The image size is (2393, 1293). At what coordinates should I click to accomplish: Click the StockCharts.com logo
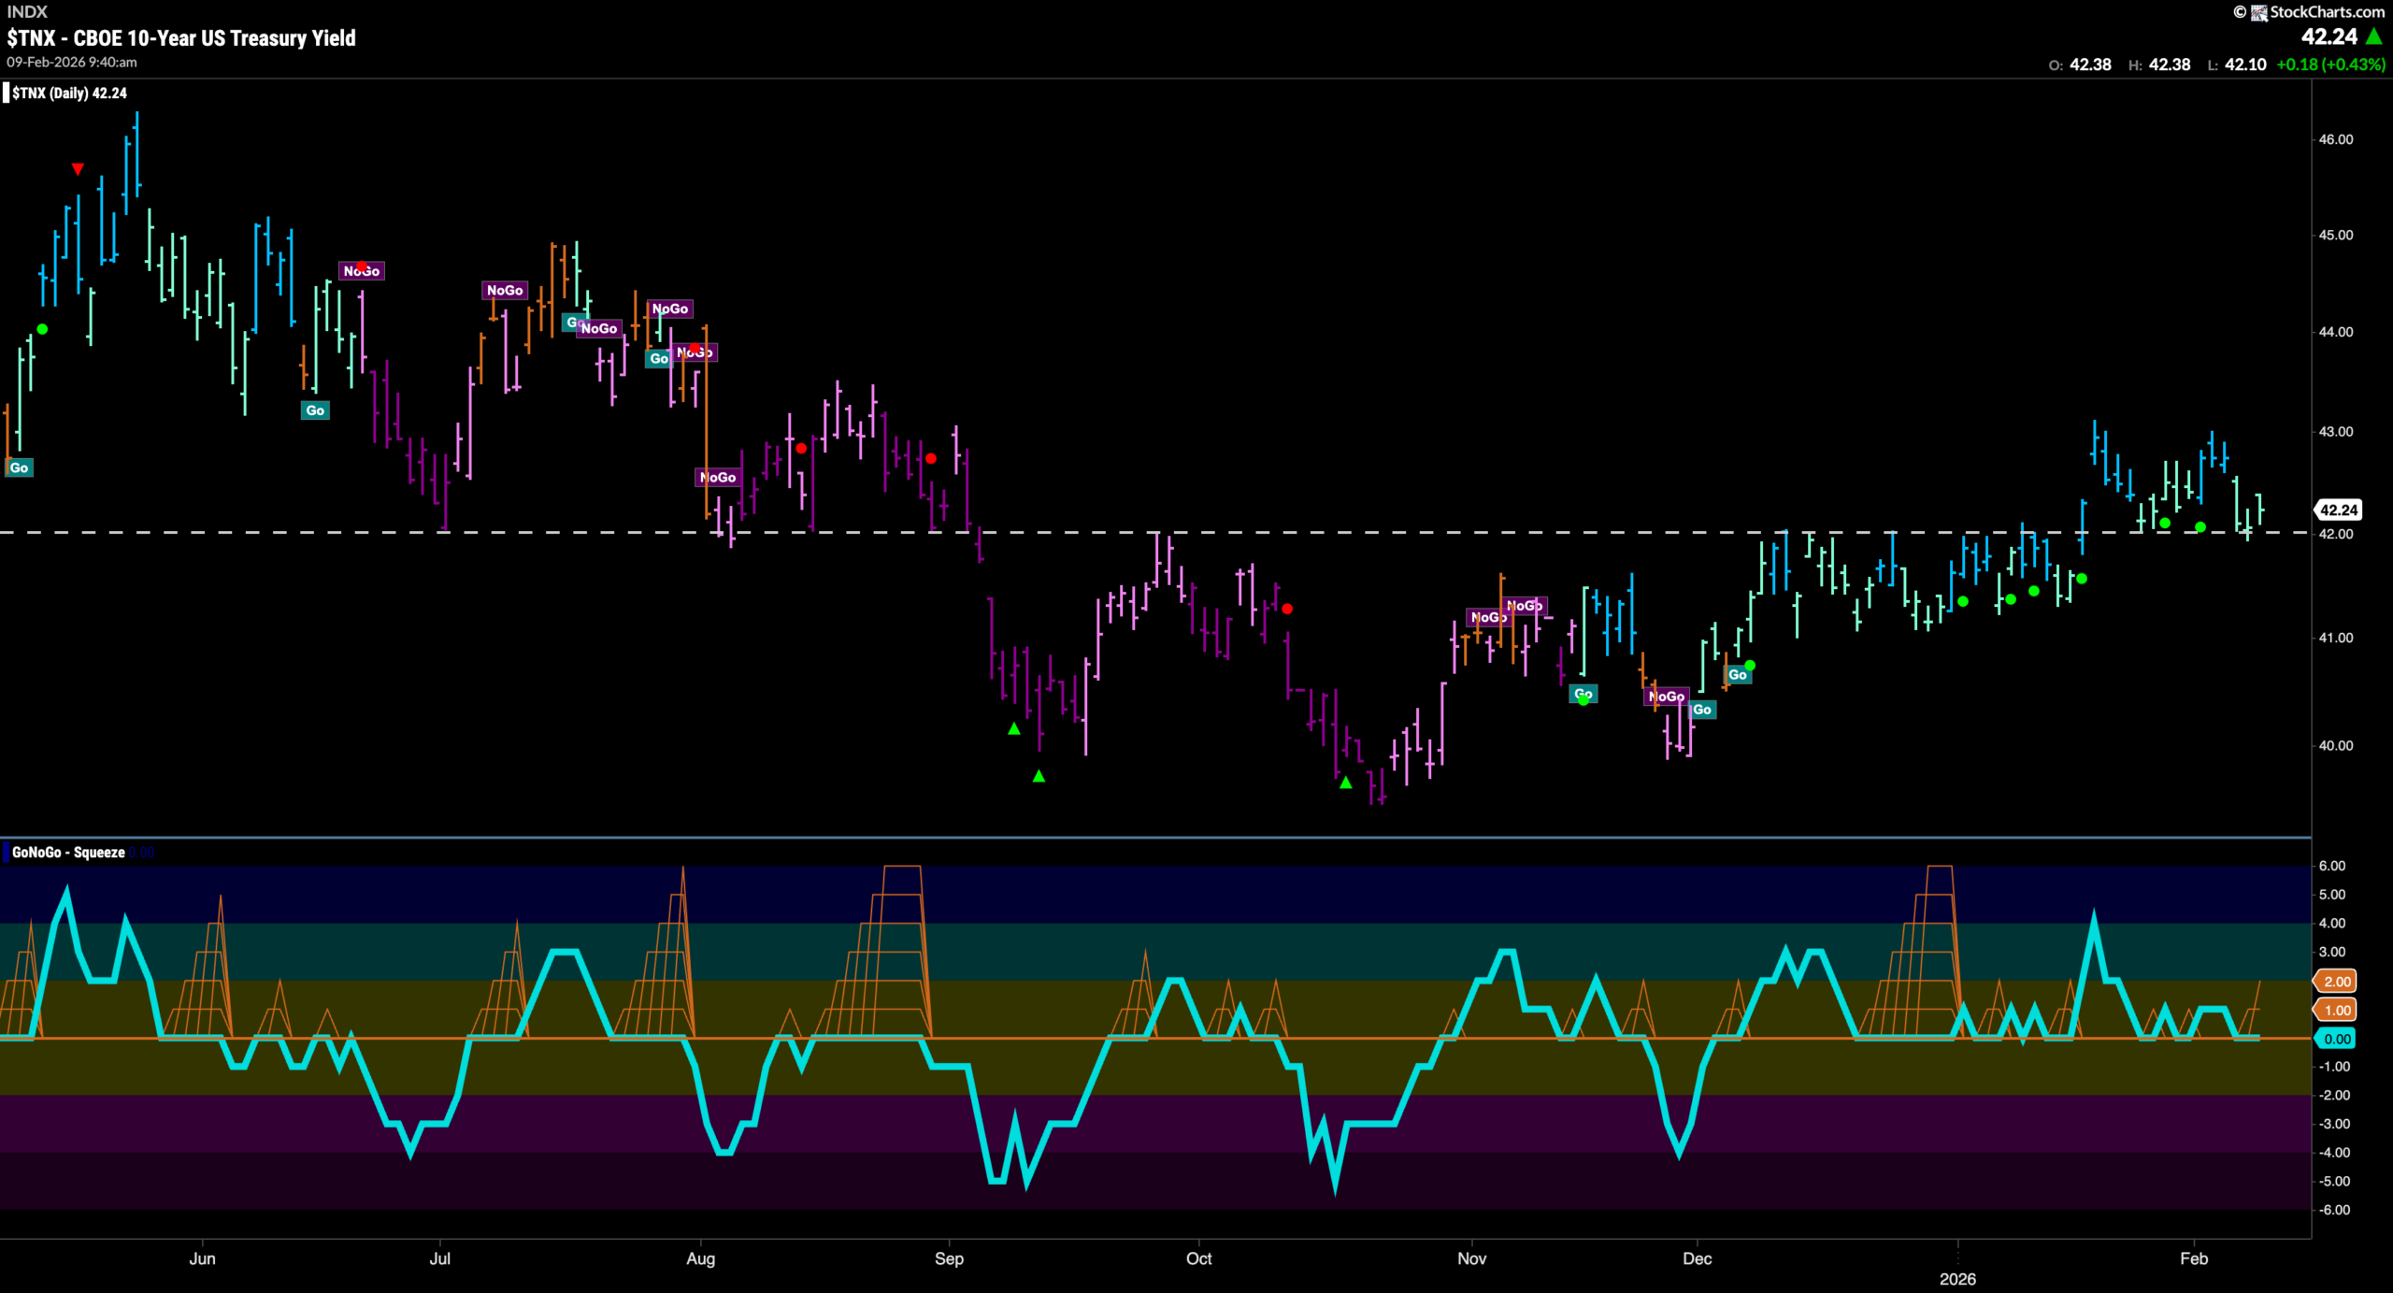tap(2317, 11)
